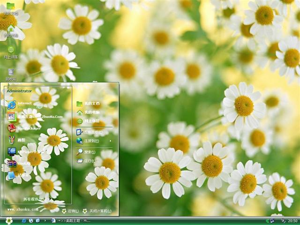300x225 pixels.
Task: Switch to 桌酷主题 taskbar window button
Action: pyautogui.click(x=71, y=221)
